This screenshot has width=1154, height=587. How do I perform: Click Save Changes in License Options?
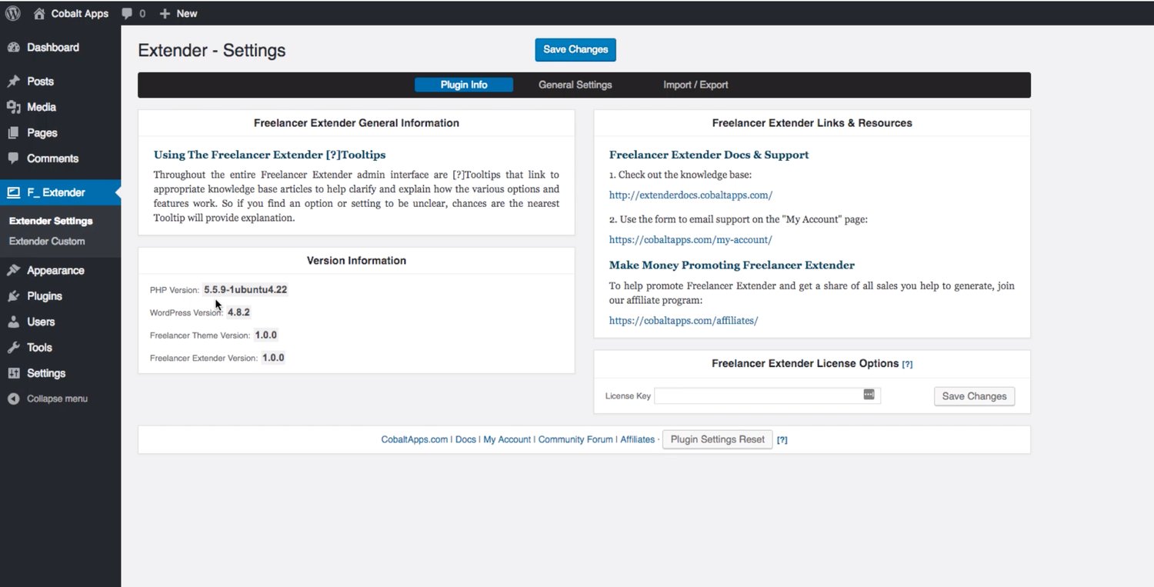[x=974, y=396]
